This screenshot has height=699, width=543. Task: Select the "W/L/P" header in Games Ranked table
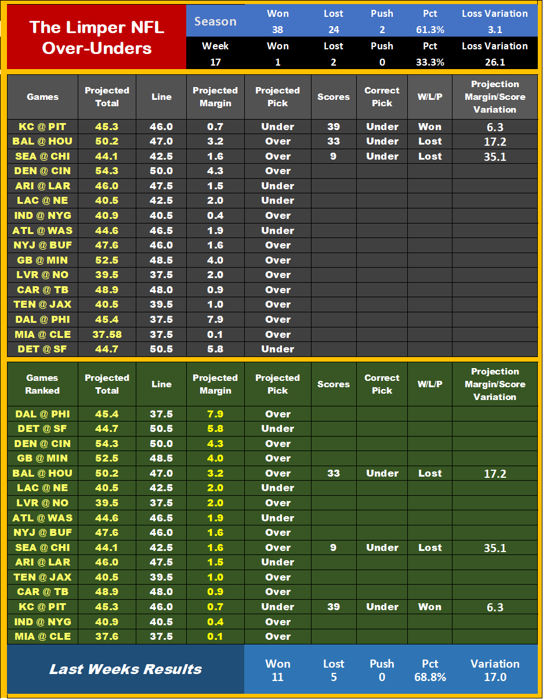[430, 384]
